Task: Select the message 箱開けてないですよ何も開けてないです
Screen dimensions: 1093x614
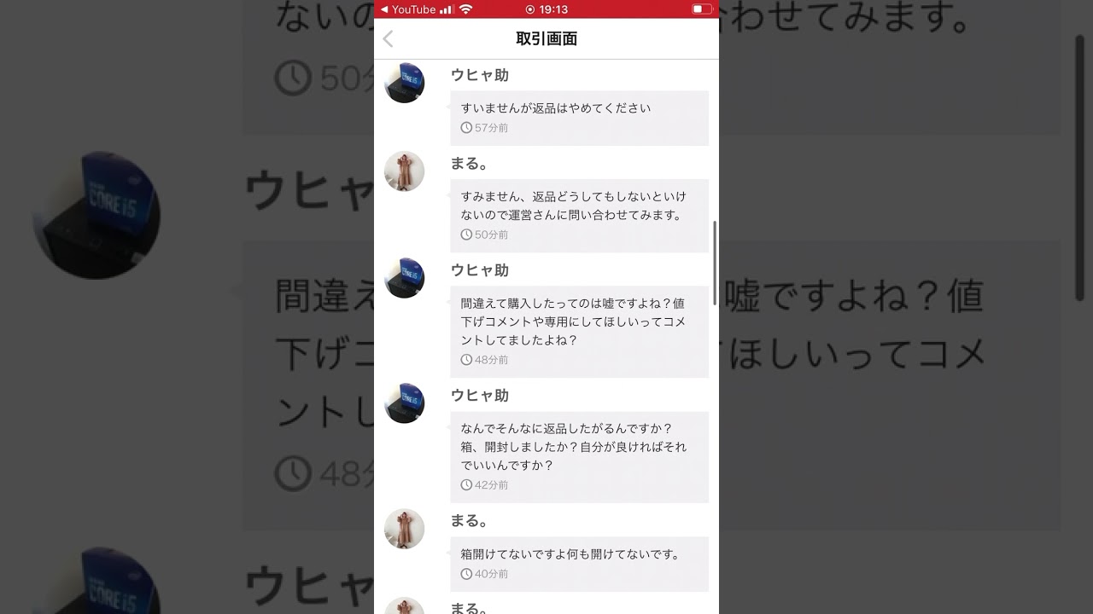Action: tap(580, 564)
